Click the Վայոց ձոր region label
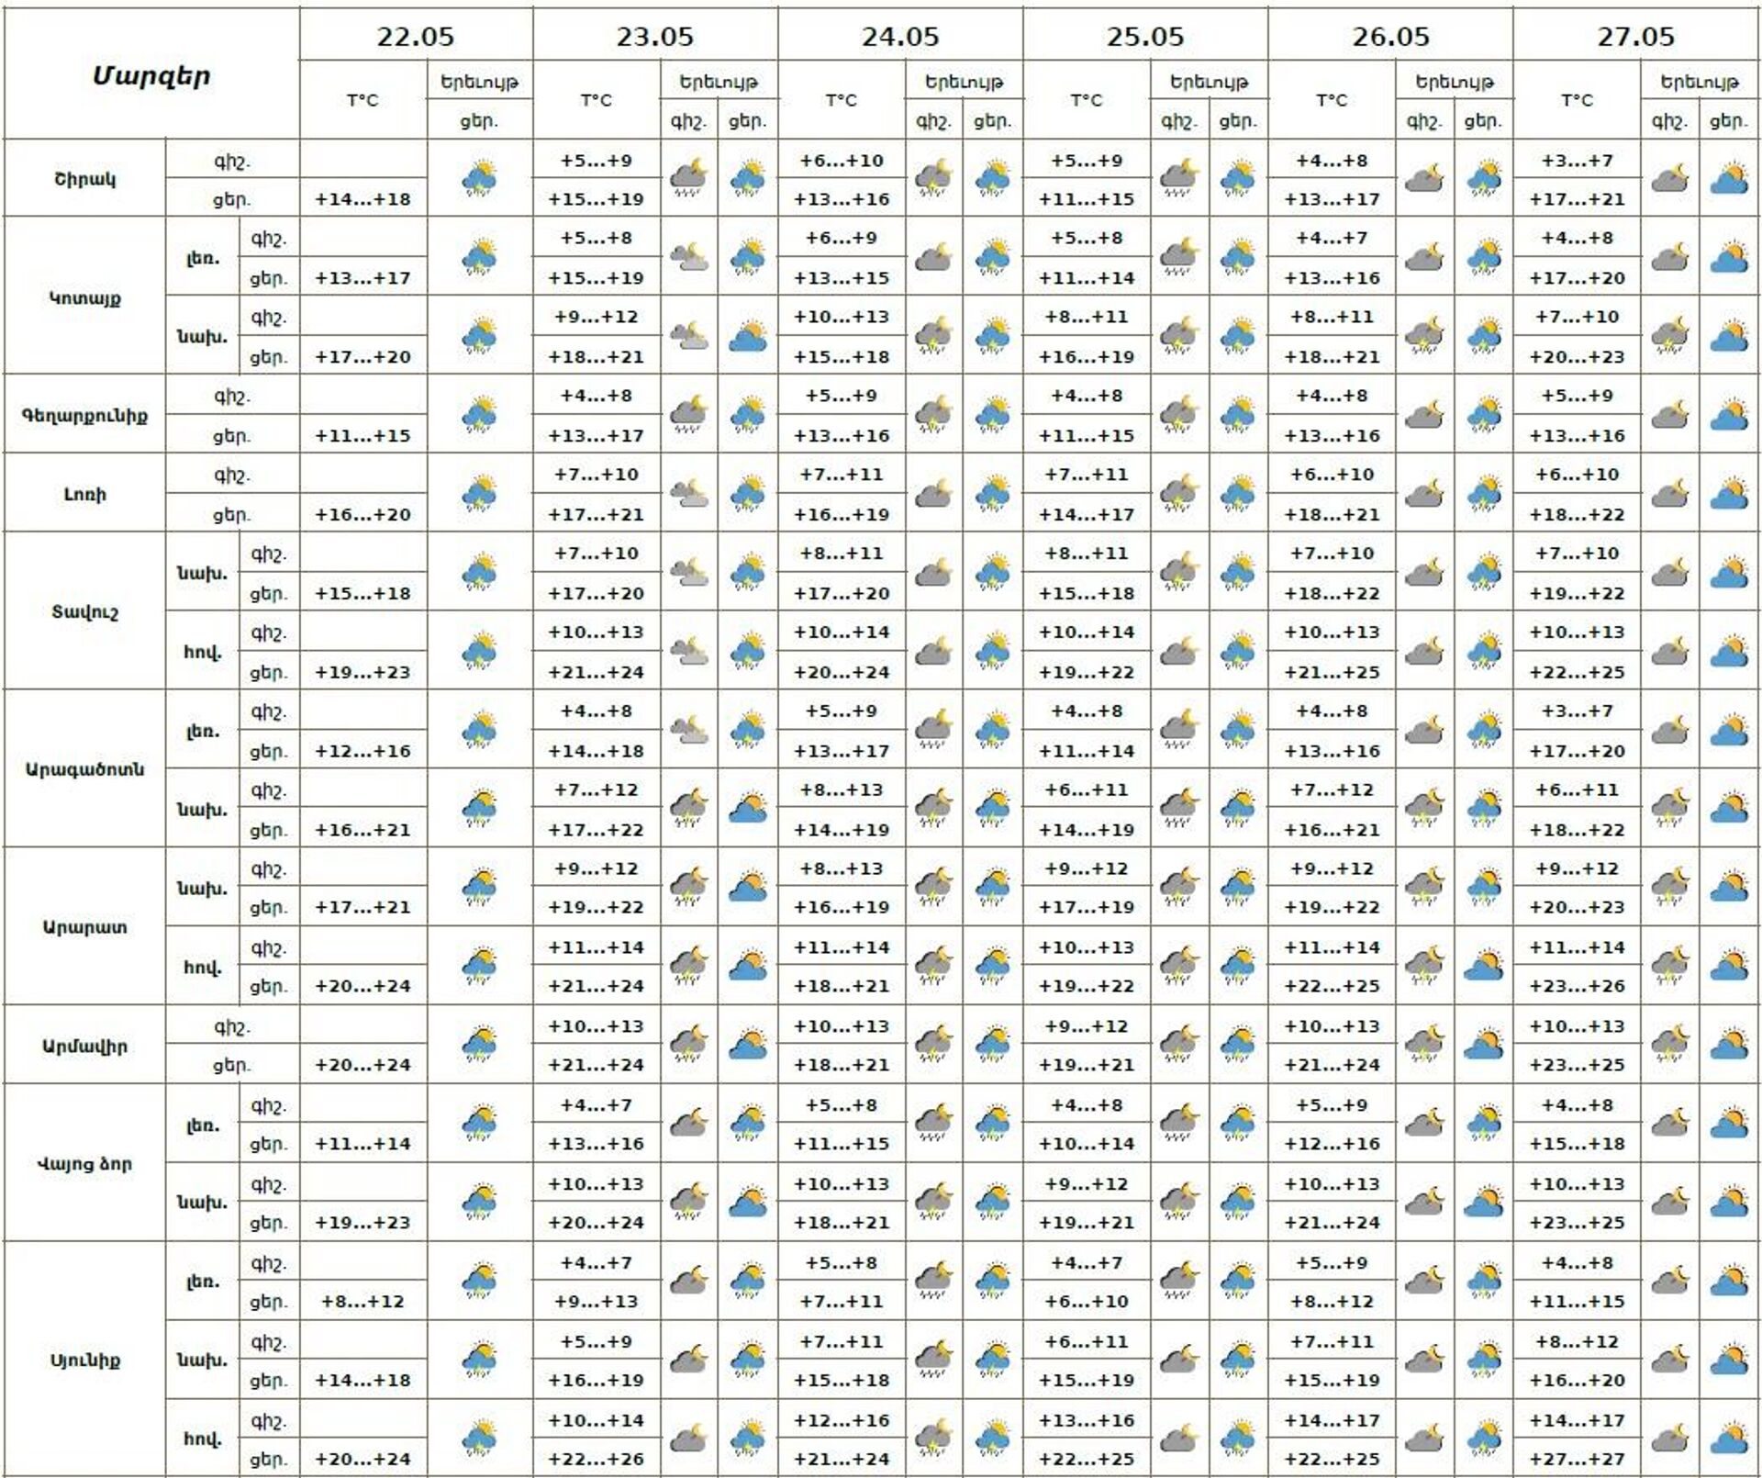Screen dimensions: 1762x1478 84,1164
